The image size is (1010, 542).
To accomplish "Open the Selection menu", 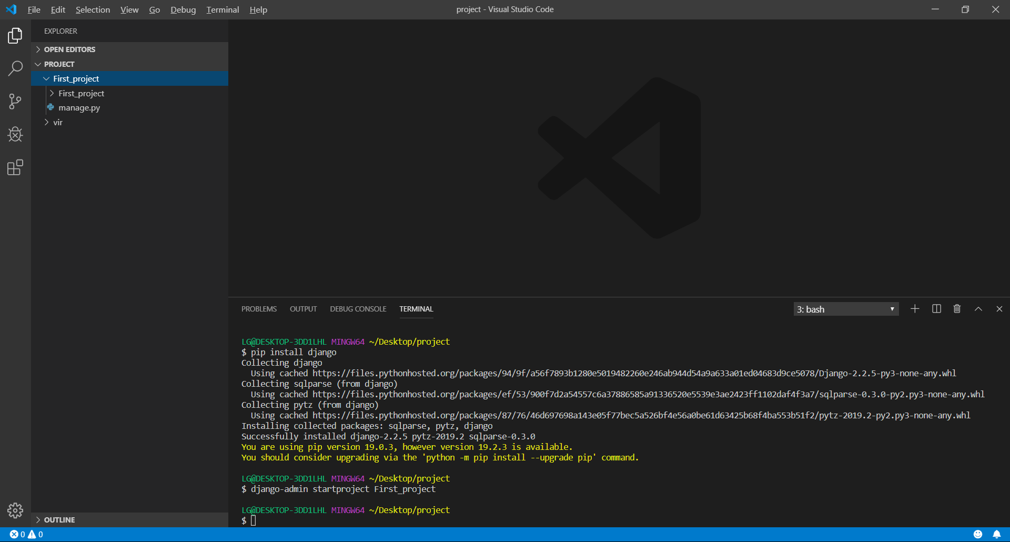I will pyautogui.click(x=93, y=9).
